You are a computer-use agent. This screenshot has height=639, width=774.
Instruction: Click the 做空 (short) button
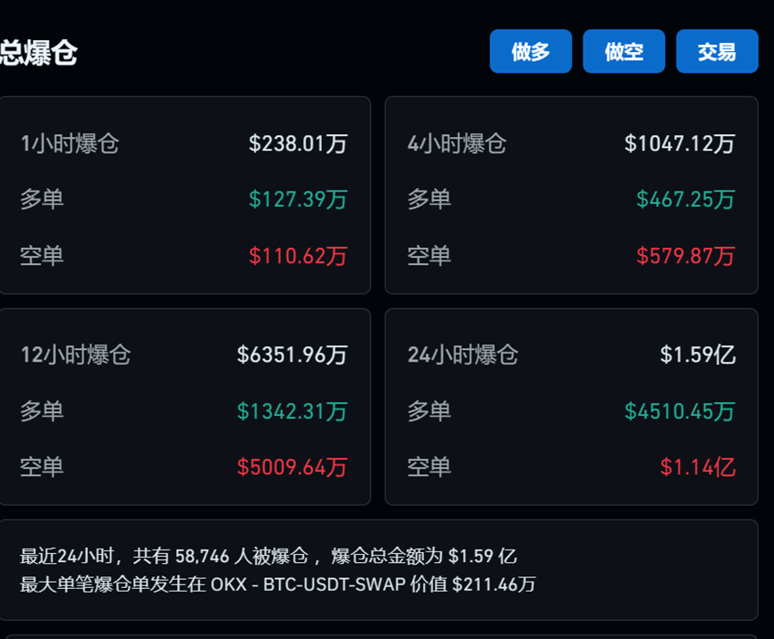[x=624, y=52]
